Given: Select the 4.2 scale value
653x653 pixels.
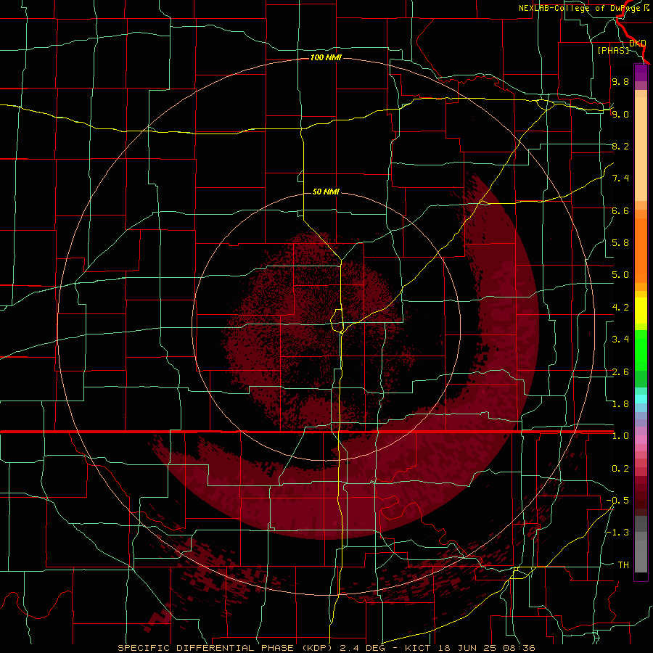Looking at the screenshot, I should (620, 308).
